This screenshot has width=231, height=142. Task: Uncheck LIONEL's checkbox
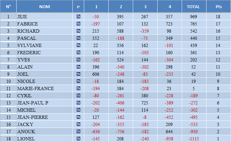point(78,139)
